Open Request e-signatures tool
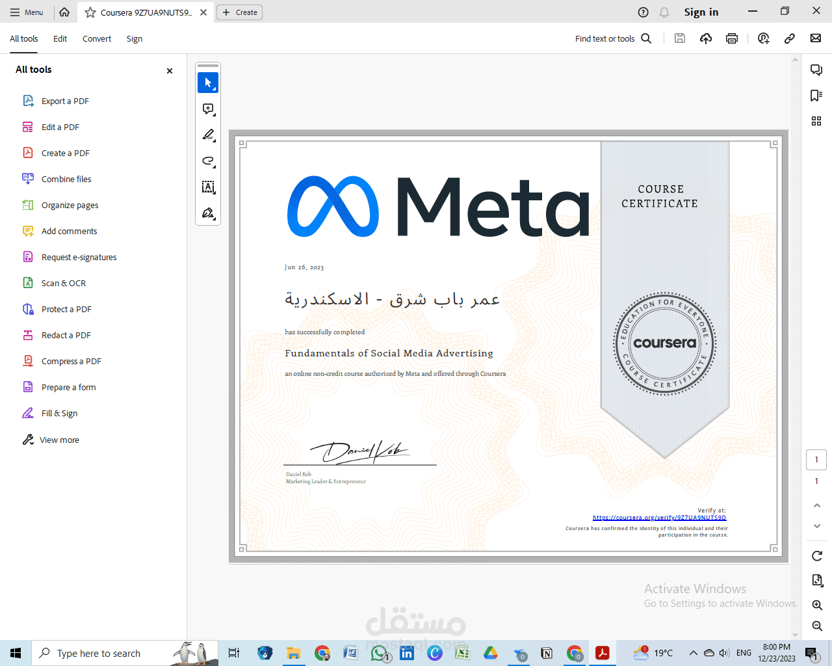 (x=79, y=257)
